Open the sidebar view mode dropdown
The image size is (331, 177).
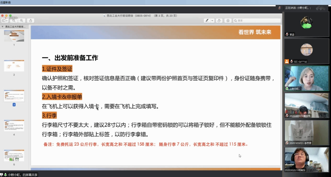5,21
